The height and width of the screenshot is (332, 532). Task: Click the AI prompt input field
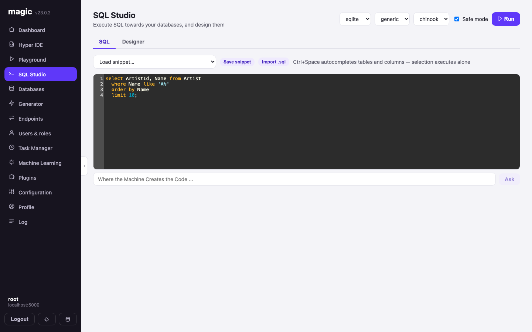pyautogui.click(x=294, y=179)
